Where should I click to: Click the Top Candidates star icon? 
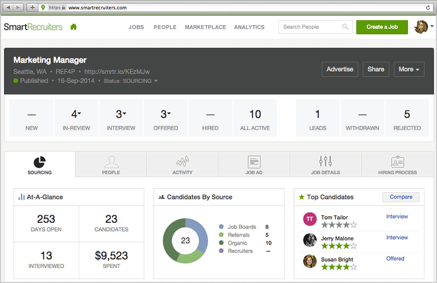(302, 197)
